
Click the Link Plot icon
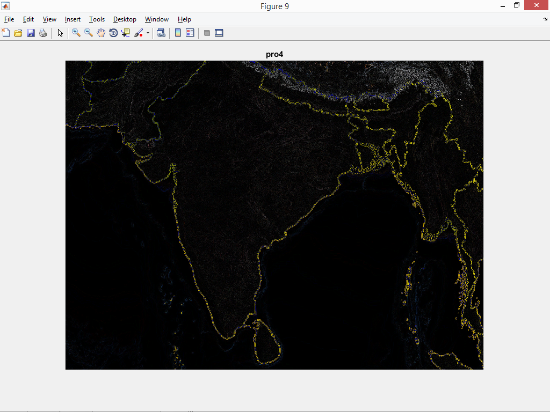[x=161, y=33]
